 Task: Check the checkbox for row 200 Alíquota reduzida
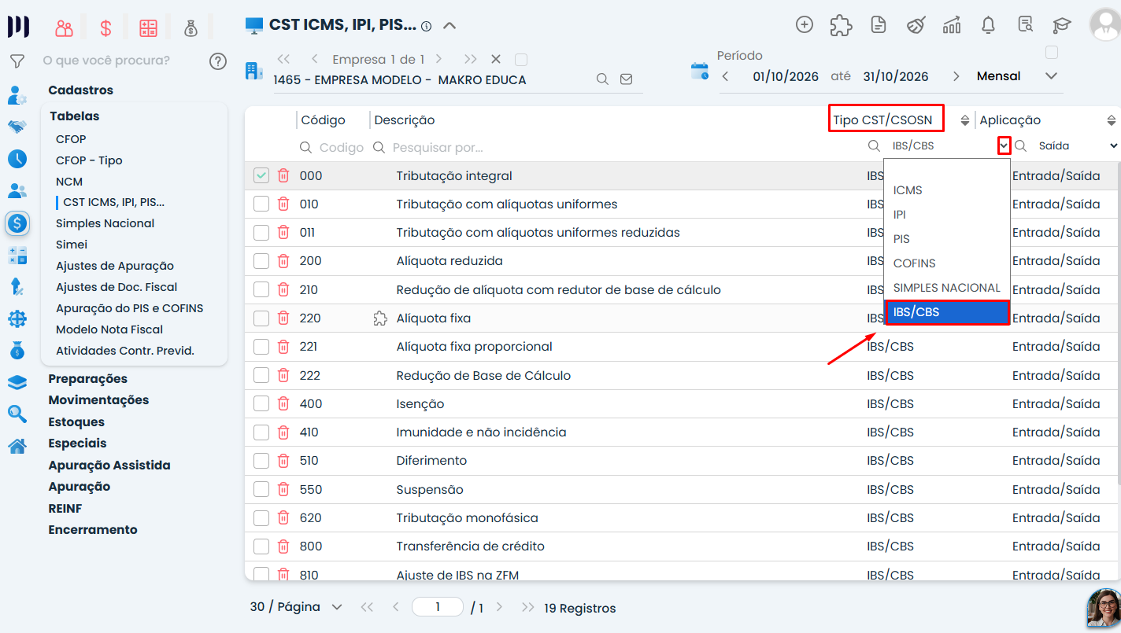click(261, 261)
